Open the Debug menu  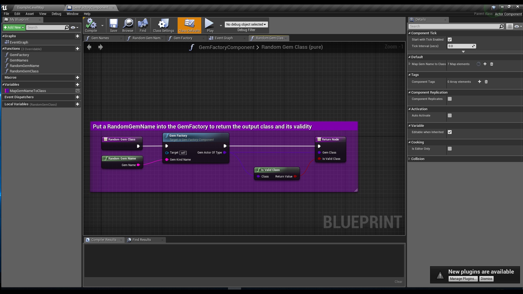tap(56, 14)
